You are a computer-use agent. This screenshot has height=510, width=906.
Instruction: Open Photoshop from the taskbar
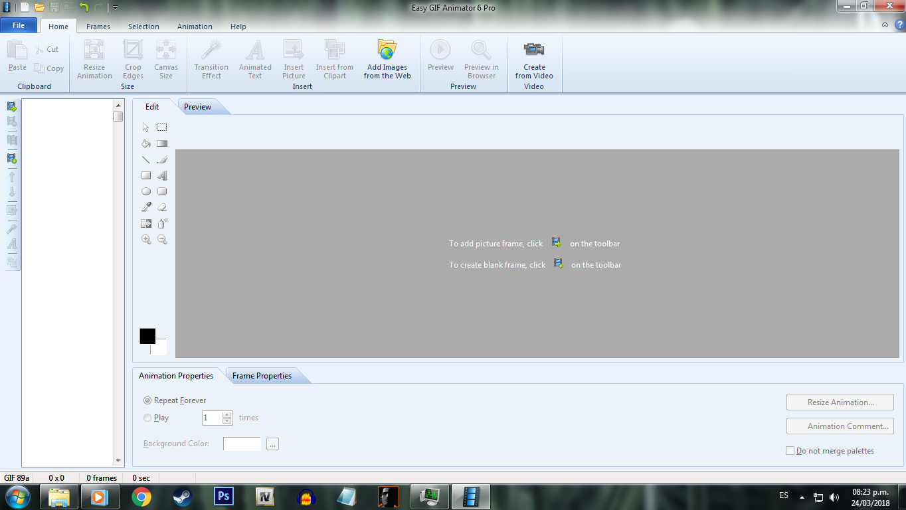[224, 497]
